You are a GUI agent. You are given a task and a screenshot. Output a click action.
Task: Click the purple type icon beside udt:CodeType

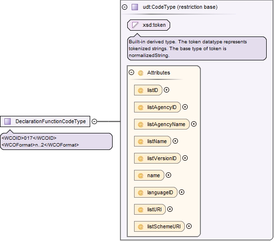(135, 7)
